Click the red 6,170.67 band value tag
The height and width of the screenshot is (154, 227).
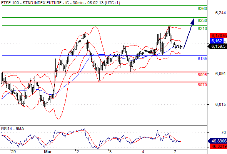[219, 35]
